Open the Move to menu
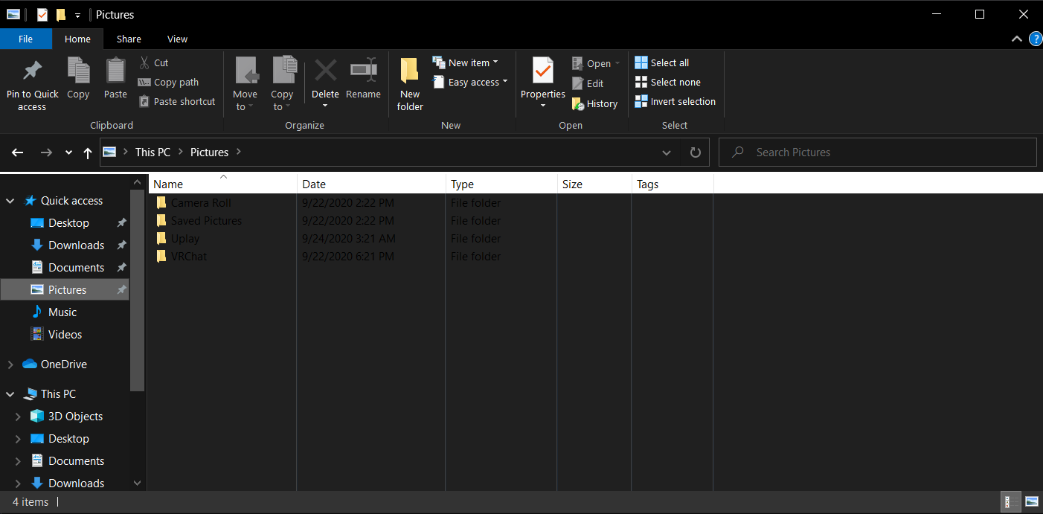Image resolution: width=1043 pixels, height=514 pixels. (x=245, y=84)
